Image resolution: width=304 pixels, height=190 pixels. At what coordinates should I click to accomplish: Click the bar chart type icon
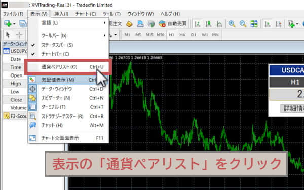point(198,24)
